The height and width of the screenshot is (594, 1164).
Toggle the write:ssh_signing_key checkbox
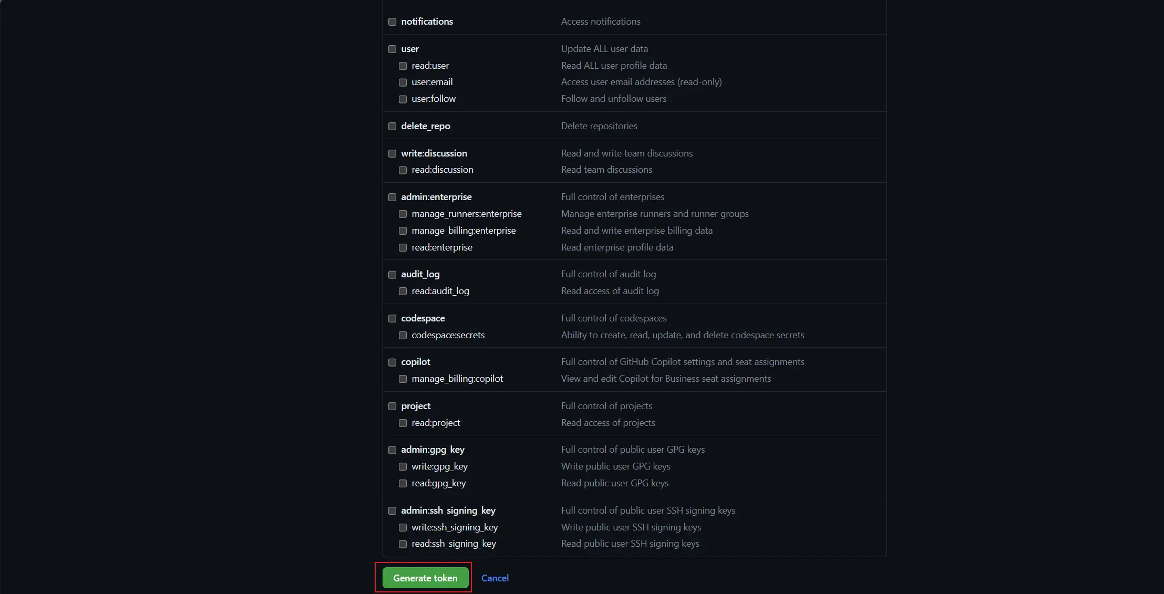pos(403,527)
